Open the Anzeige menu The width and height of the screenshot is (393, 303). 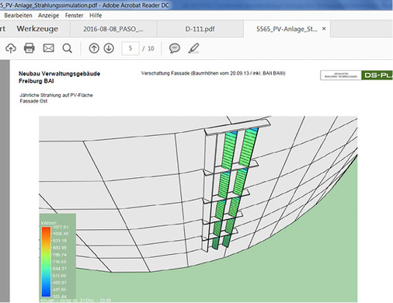click(48, 16)
